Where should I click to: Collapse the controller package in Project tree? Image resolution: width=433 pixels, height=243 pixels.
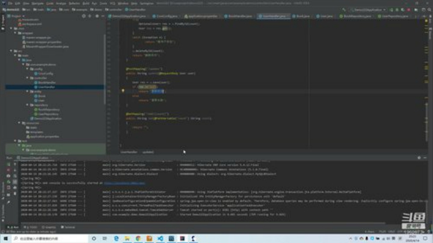point(27,78)
